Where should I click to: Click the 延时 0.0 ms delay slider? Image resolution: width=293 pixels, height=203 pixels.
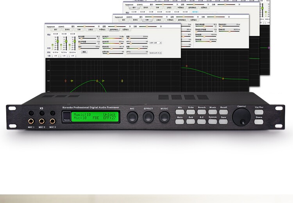[x=89, y=49]
